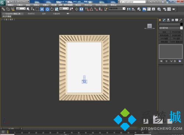The height and width of the screenshot is (135, 184).
Task: Open the Schematic View
Action: [x=153, y=9]
